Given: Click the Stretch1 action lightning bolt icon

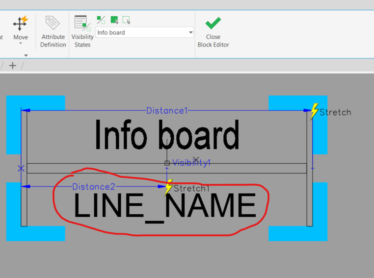Looking at the screenshot, I should [x=168, y=187].
